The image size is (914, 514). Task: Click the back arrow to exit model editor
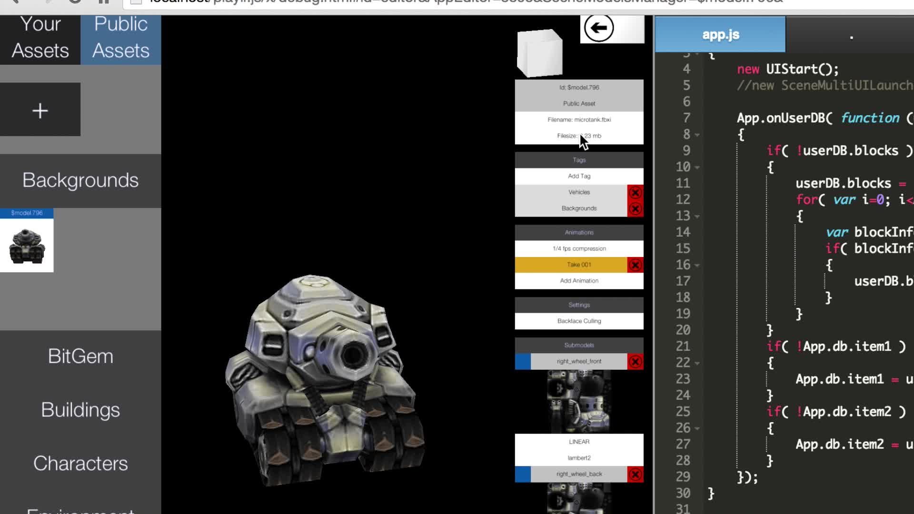(599, 28)
